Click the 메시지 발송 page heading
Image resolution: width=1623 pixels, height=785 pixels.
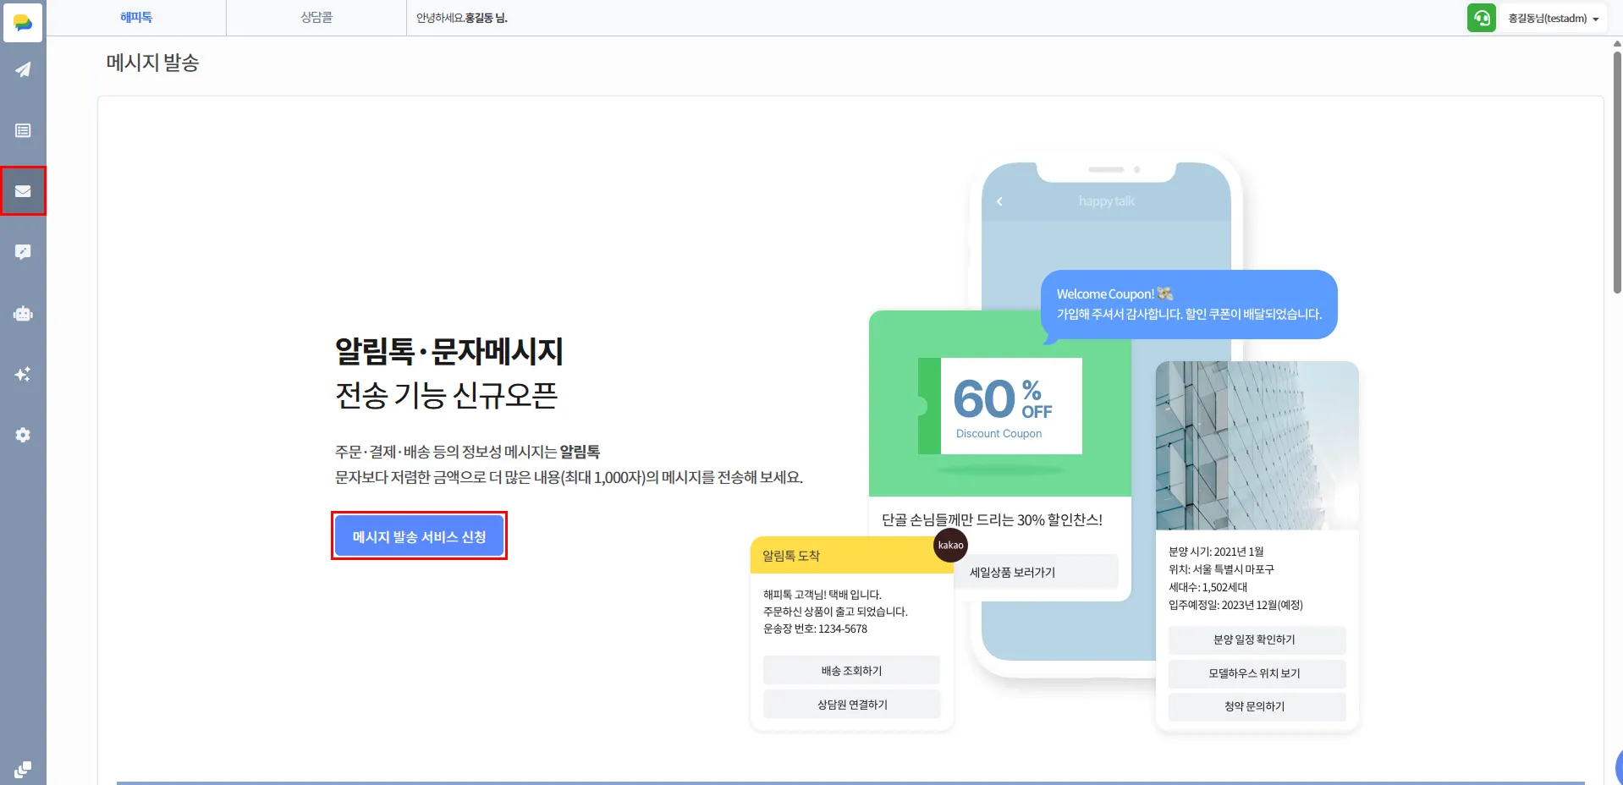click(152, 63)
